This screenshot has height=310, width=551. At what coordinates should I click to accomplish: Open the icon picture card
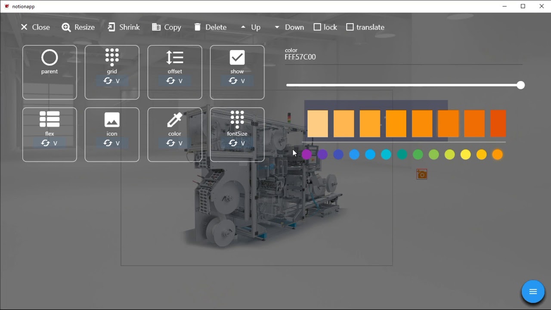(112, 120)
